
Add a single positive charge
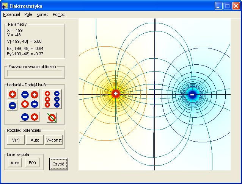tap(12, 94)
